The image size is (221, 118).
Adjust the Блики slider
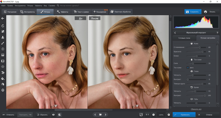[x=196, y=56]
